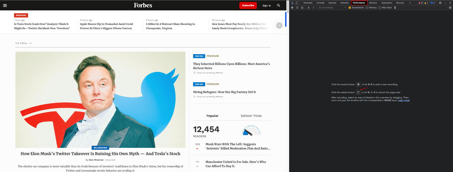Click the Learn more link in DevTools
The width and height of the screenshot is (453, 172).
[x=404, y=100]
